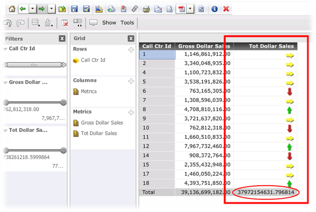Click the Total row label
The image size is (316, 212).
(x=149, y=192)
